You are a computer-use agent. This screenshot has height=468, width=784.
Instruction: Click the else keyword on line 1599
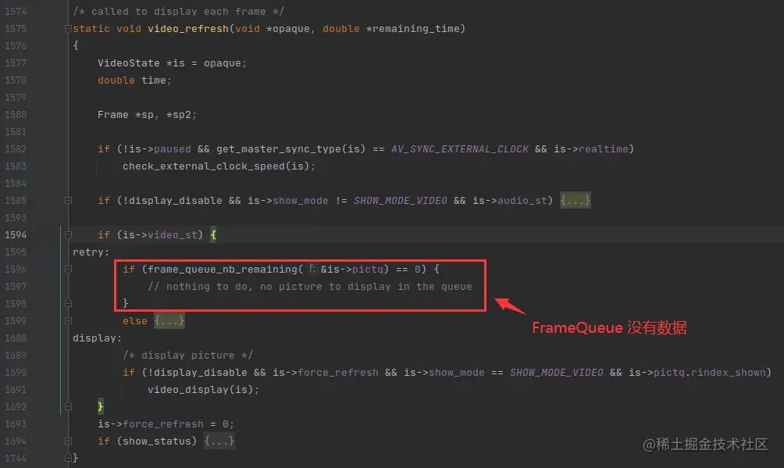click(x=135, y=321)
